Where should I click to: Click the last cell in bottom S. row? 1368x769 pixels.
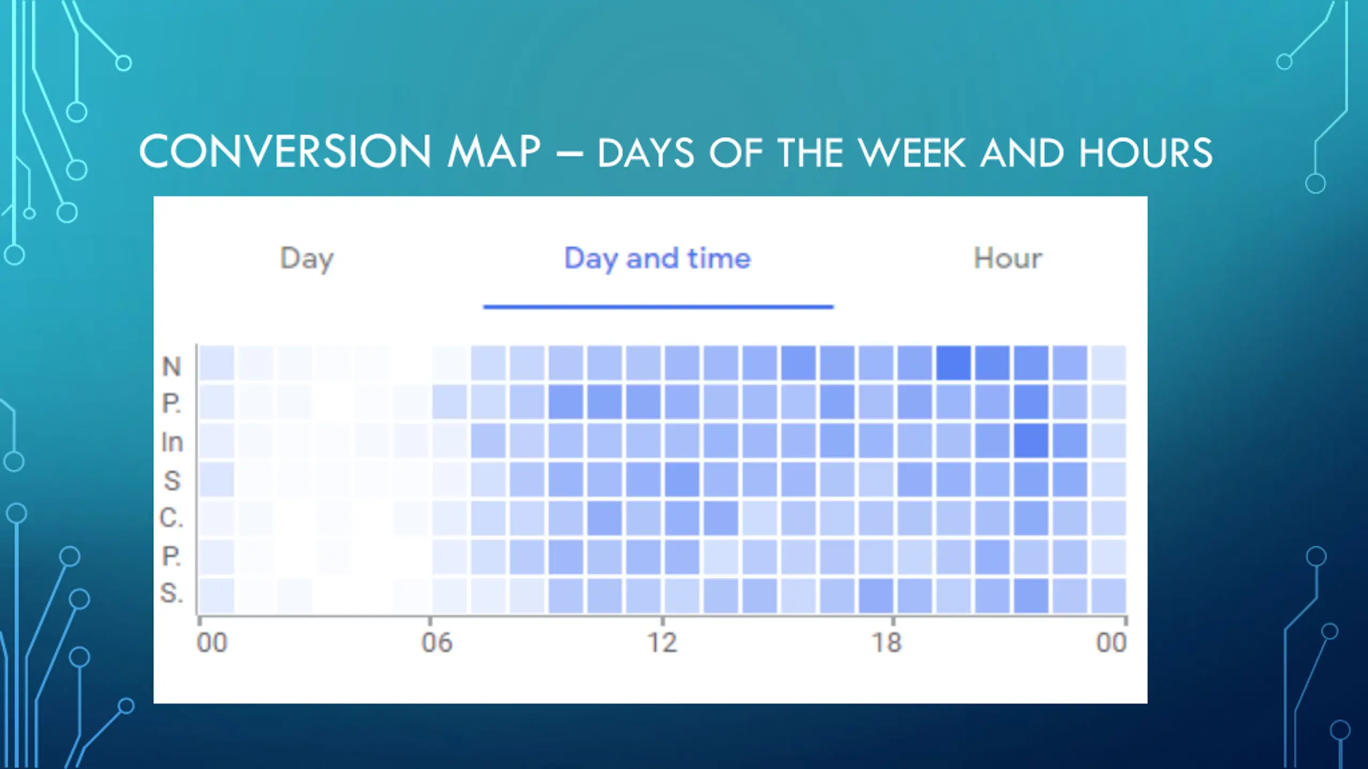[x=1108, y=595]
